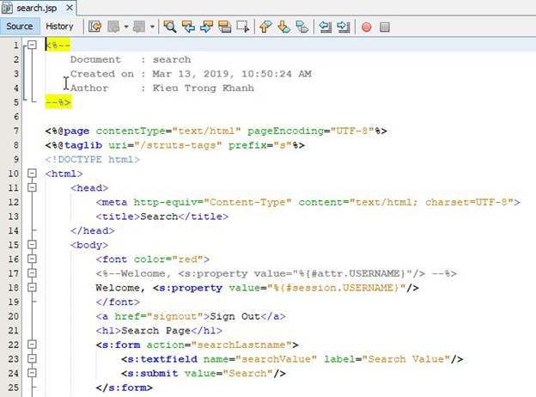This screenshot has width=536, height=397.
Task: Toggle Rectangular Selection icon
Action: tap(243, 27)
